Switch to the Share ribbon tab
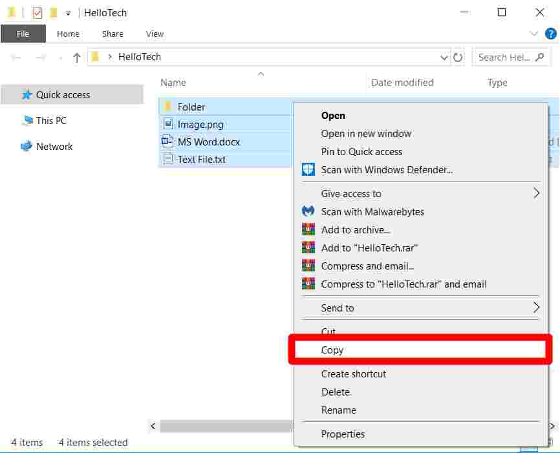 (x=112, y=34)
